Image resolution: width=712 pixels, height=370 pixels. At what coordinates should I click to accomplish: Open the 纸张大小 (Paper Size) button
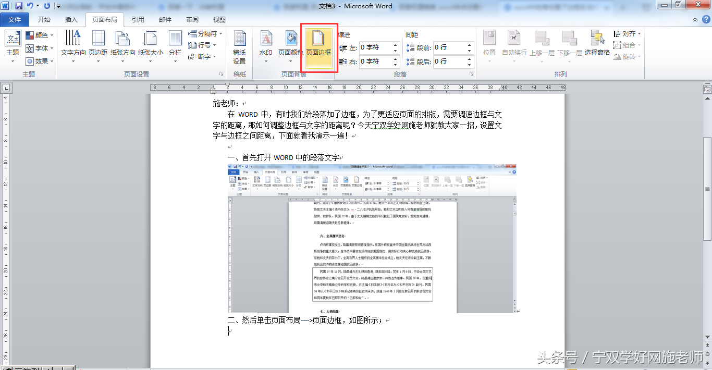(151, 46)
